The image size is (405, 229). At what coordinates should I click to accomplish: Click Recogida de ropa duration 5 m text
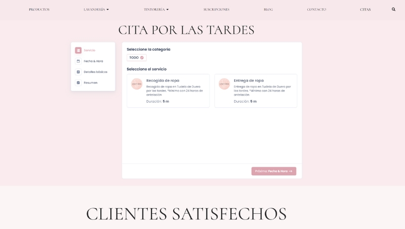tap(157, 101)
